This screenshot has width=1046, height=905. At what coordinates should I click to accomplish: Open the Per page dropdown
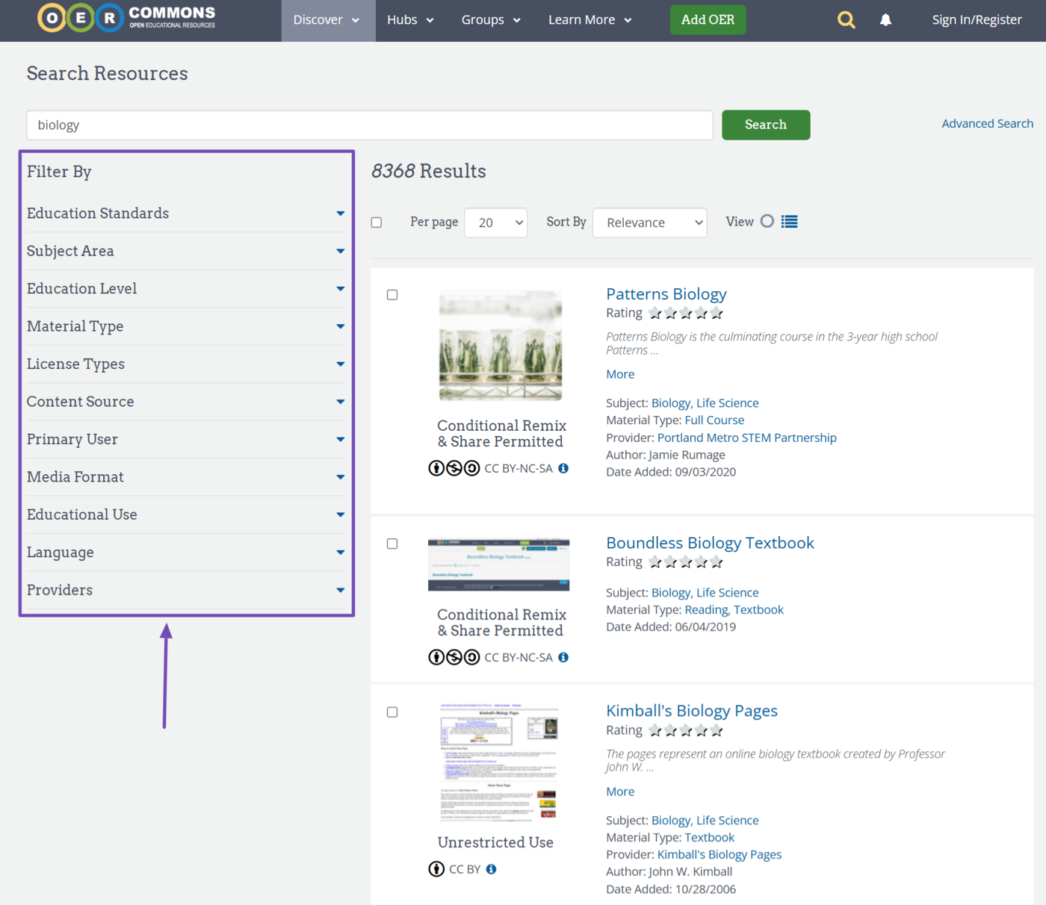pyautogui.click(x=496, y=223)
